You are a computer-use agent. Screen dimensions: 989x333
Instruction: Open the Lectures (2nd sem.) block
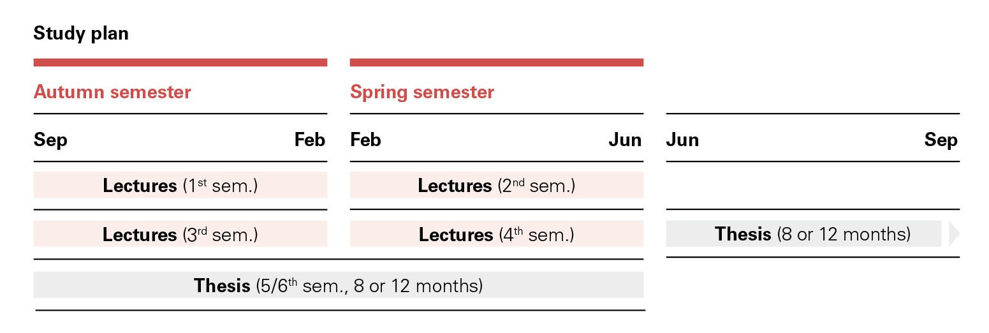[496, 186]
